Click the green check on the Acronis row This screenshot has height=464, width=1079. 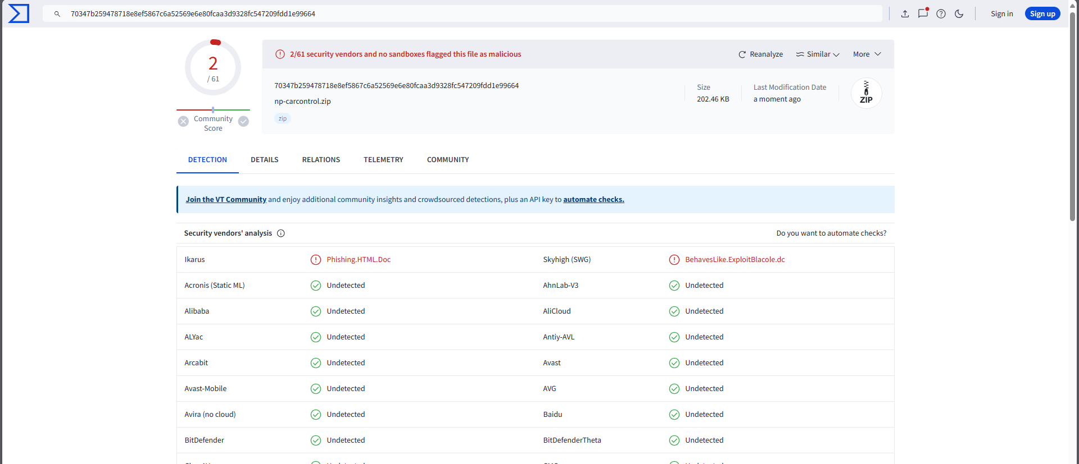point(316,286)
